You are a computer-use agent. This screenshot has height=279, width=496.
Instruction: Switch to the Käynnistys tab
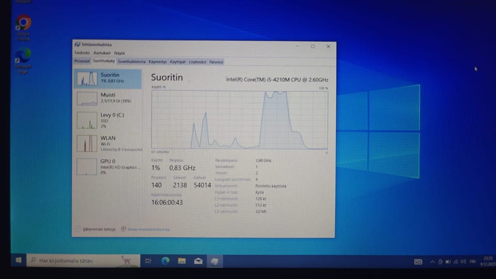coord(158,62)
